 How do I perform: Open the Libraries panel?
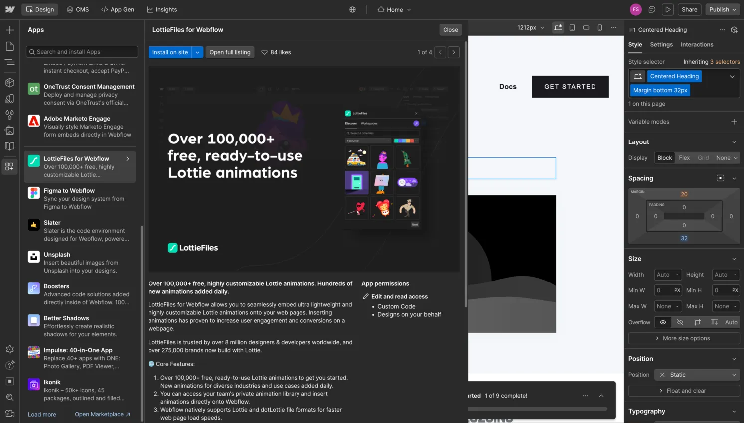coord(10,146)
